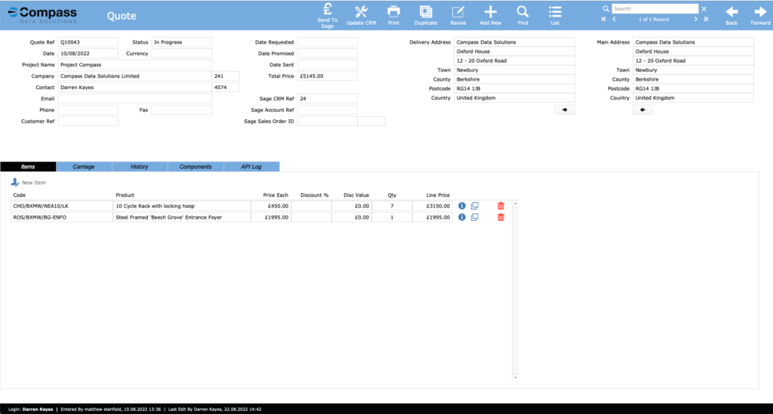Open Find with the magnifier icon
This screenshot has height=414, width=773.
coord(522,14)
